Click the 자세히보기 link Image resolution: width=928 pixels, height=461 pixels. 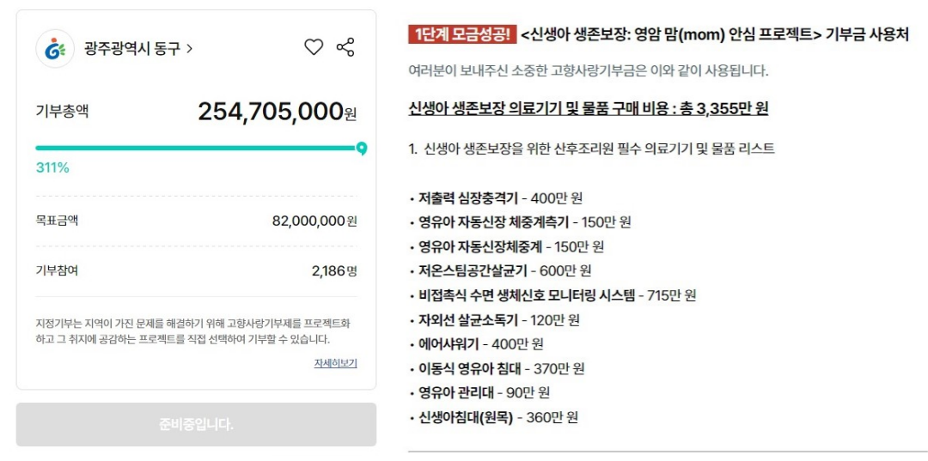click(335, 363)
